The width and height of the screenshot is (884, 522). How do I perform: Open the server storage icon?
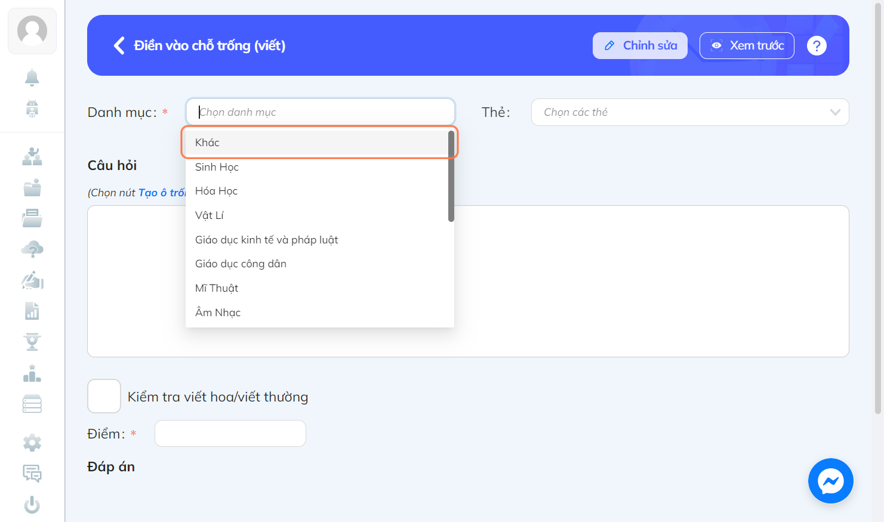[x=32, y=404]
